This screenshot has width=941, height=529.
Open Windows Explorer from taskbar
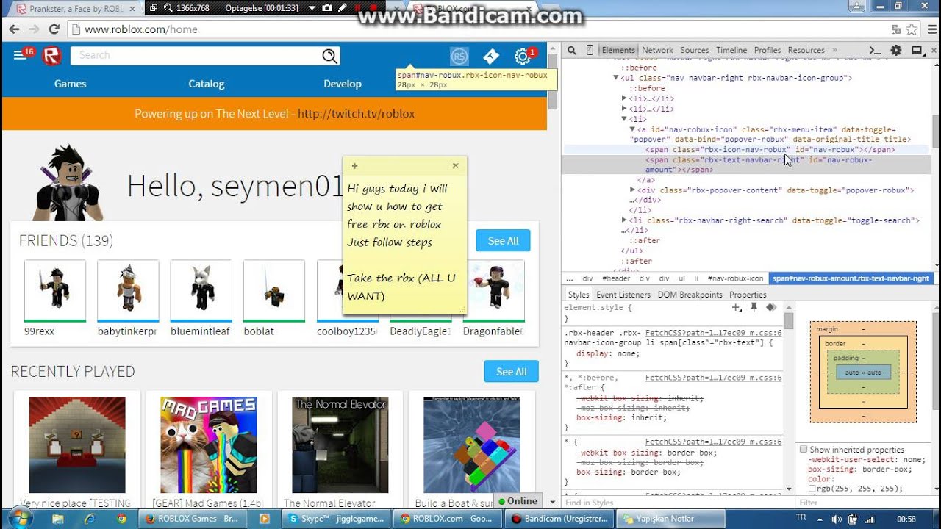[x=58, y=519]
